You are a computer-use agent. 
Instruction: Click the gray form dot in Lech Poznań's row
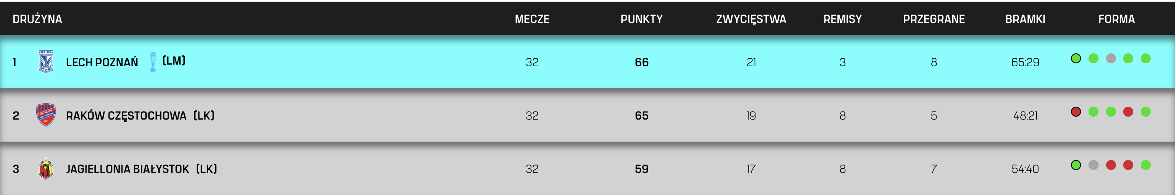1111,58
